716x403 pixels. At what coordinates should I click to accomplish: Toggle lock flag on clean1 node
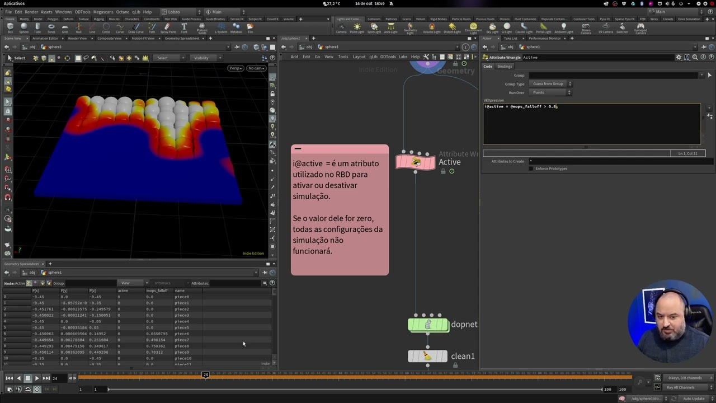pos(455,365)
